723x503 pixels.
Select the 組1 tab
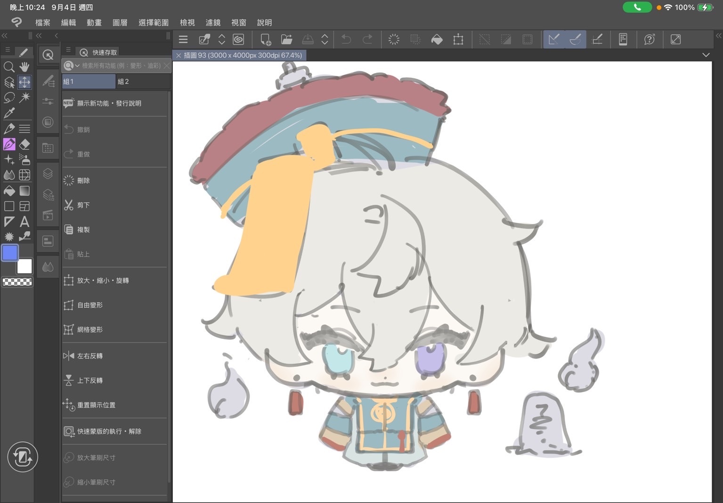(x=89, y=82)
